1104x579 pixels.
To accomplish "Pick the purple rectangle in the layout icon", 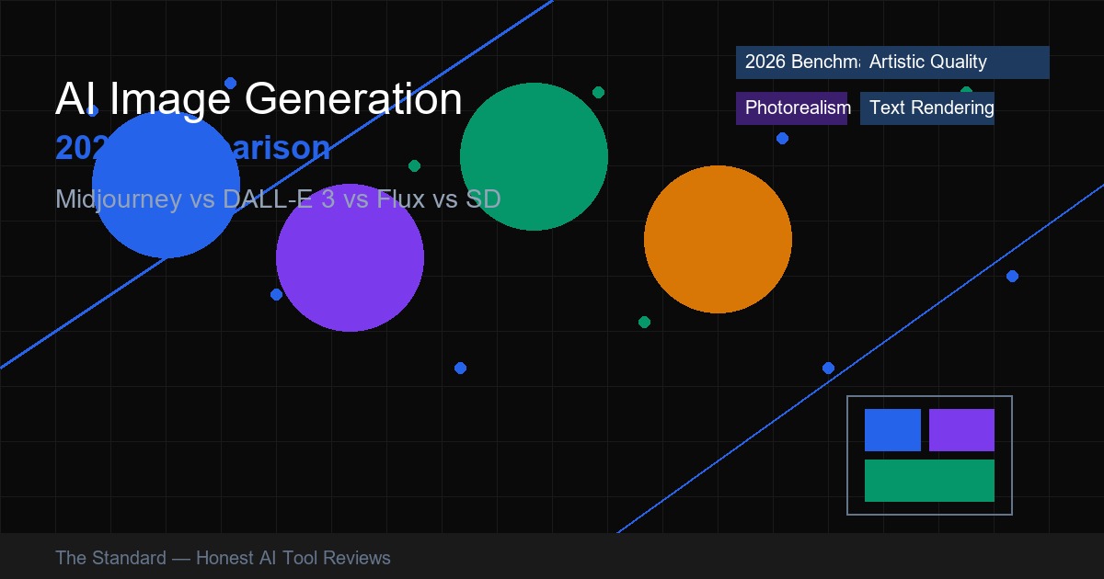I will tap(961, 430).
